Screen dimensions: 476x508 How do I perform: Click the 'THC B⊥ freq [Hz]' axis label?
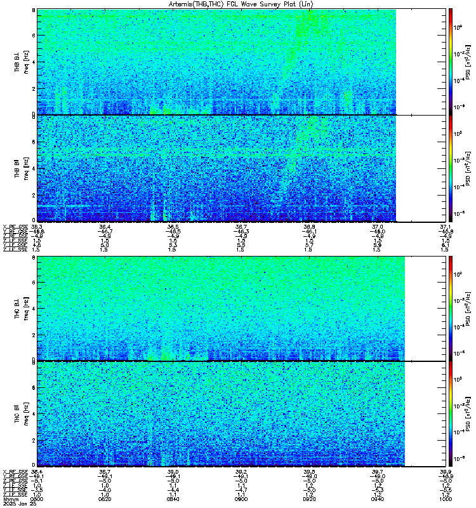(22, 308)
